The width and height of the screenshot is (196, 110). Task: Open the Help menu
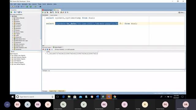pyautogui.click(x=55, y=4)
